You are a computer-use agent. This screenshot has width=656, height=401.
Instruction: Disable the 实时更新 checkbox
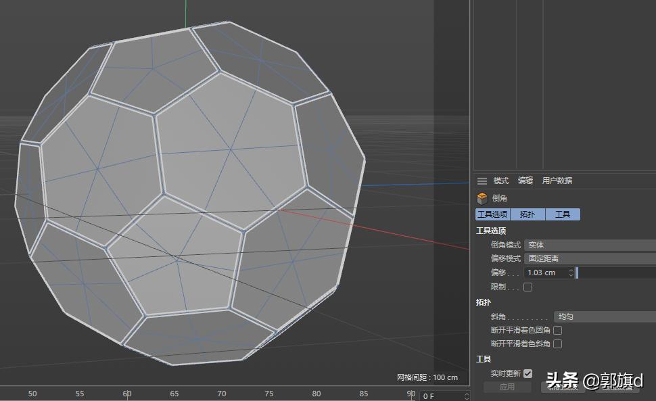click(528, 373)
